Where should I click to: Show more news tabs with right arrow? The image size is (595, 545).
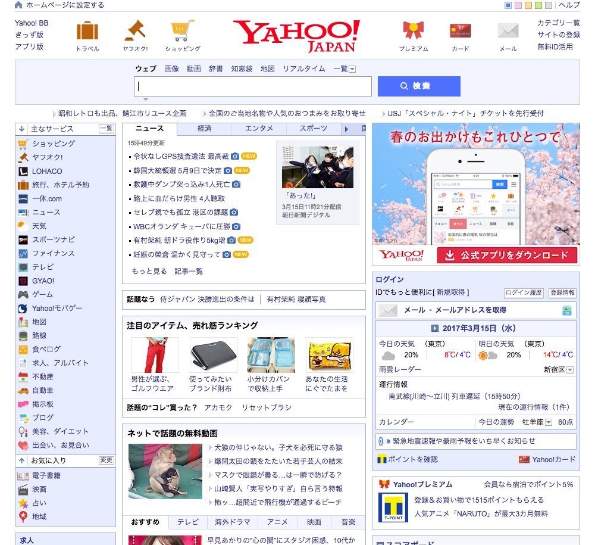point(346,129)
